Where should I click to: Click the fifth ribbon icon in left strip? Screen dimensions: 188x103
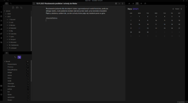point(1,29)
